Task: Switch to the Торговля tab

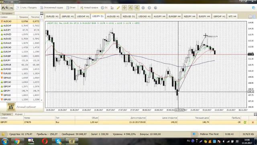Action: [6, 114]
